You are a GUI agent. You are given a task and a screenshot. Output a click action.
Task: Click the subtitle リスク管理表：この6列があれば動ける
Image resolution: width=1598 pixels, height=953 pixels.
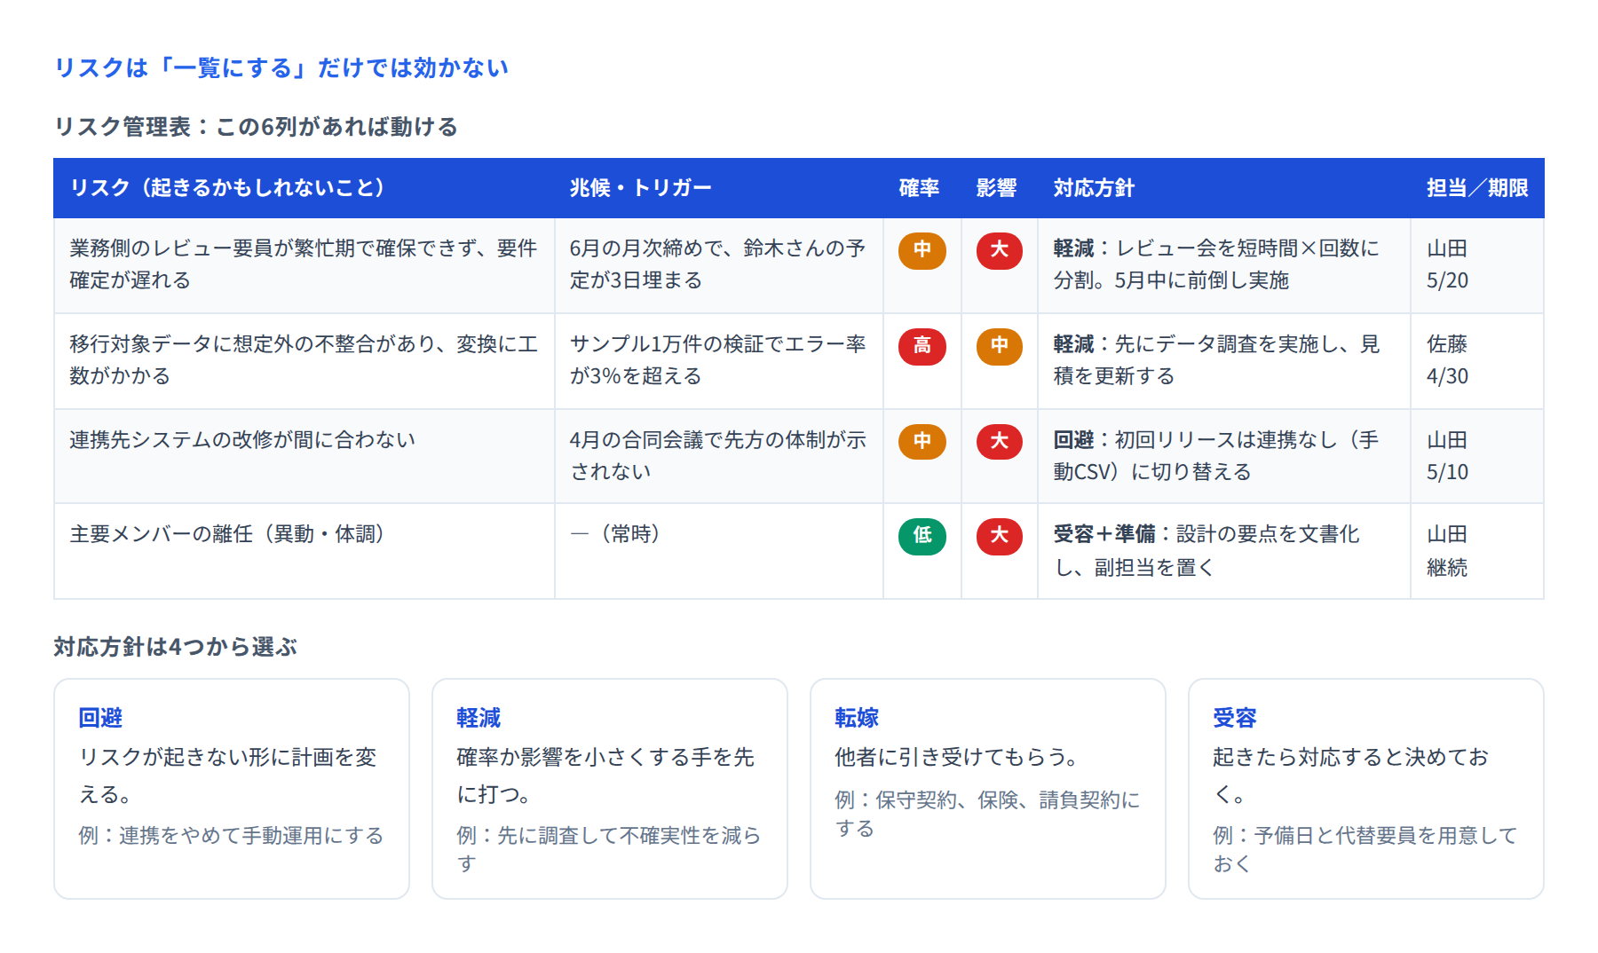[256, 127]
